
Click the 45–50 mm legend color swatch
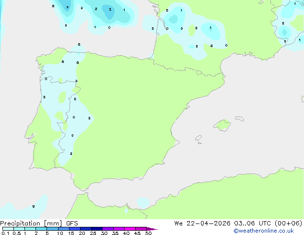coord(141,229)
